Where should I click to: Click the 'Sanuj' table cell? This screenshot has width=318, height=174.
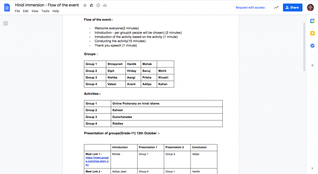(149, 71)
